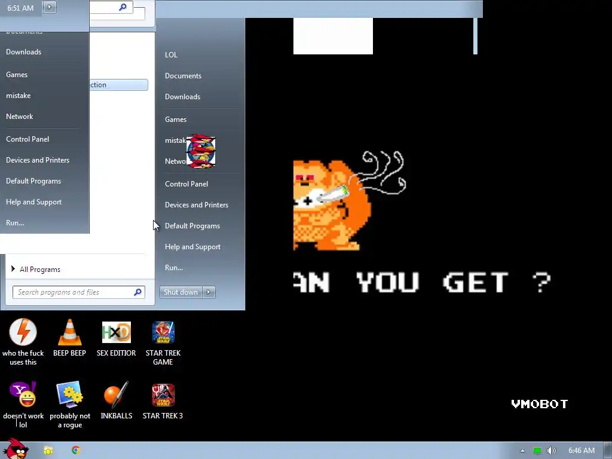Click the green tray status icon
612x459 pixels.
[x=537, y=451]
